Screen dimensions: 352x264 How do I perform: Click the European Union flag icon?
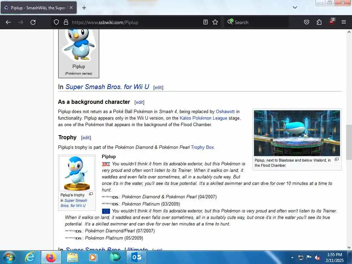(106, 211)
